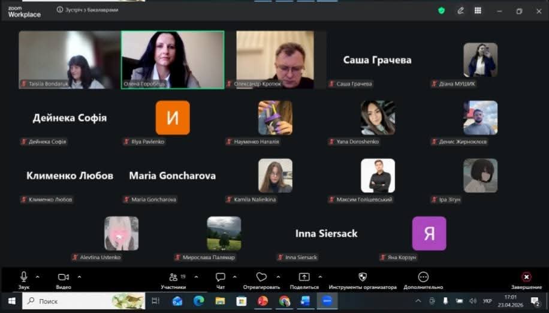Screen dimensions: 549x313
Task: Click the red Завершение end meeting button
Action: tap(526, 277)
